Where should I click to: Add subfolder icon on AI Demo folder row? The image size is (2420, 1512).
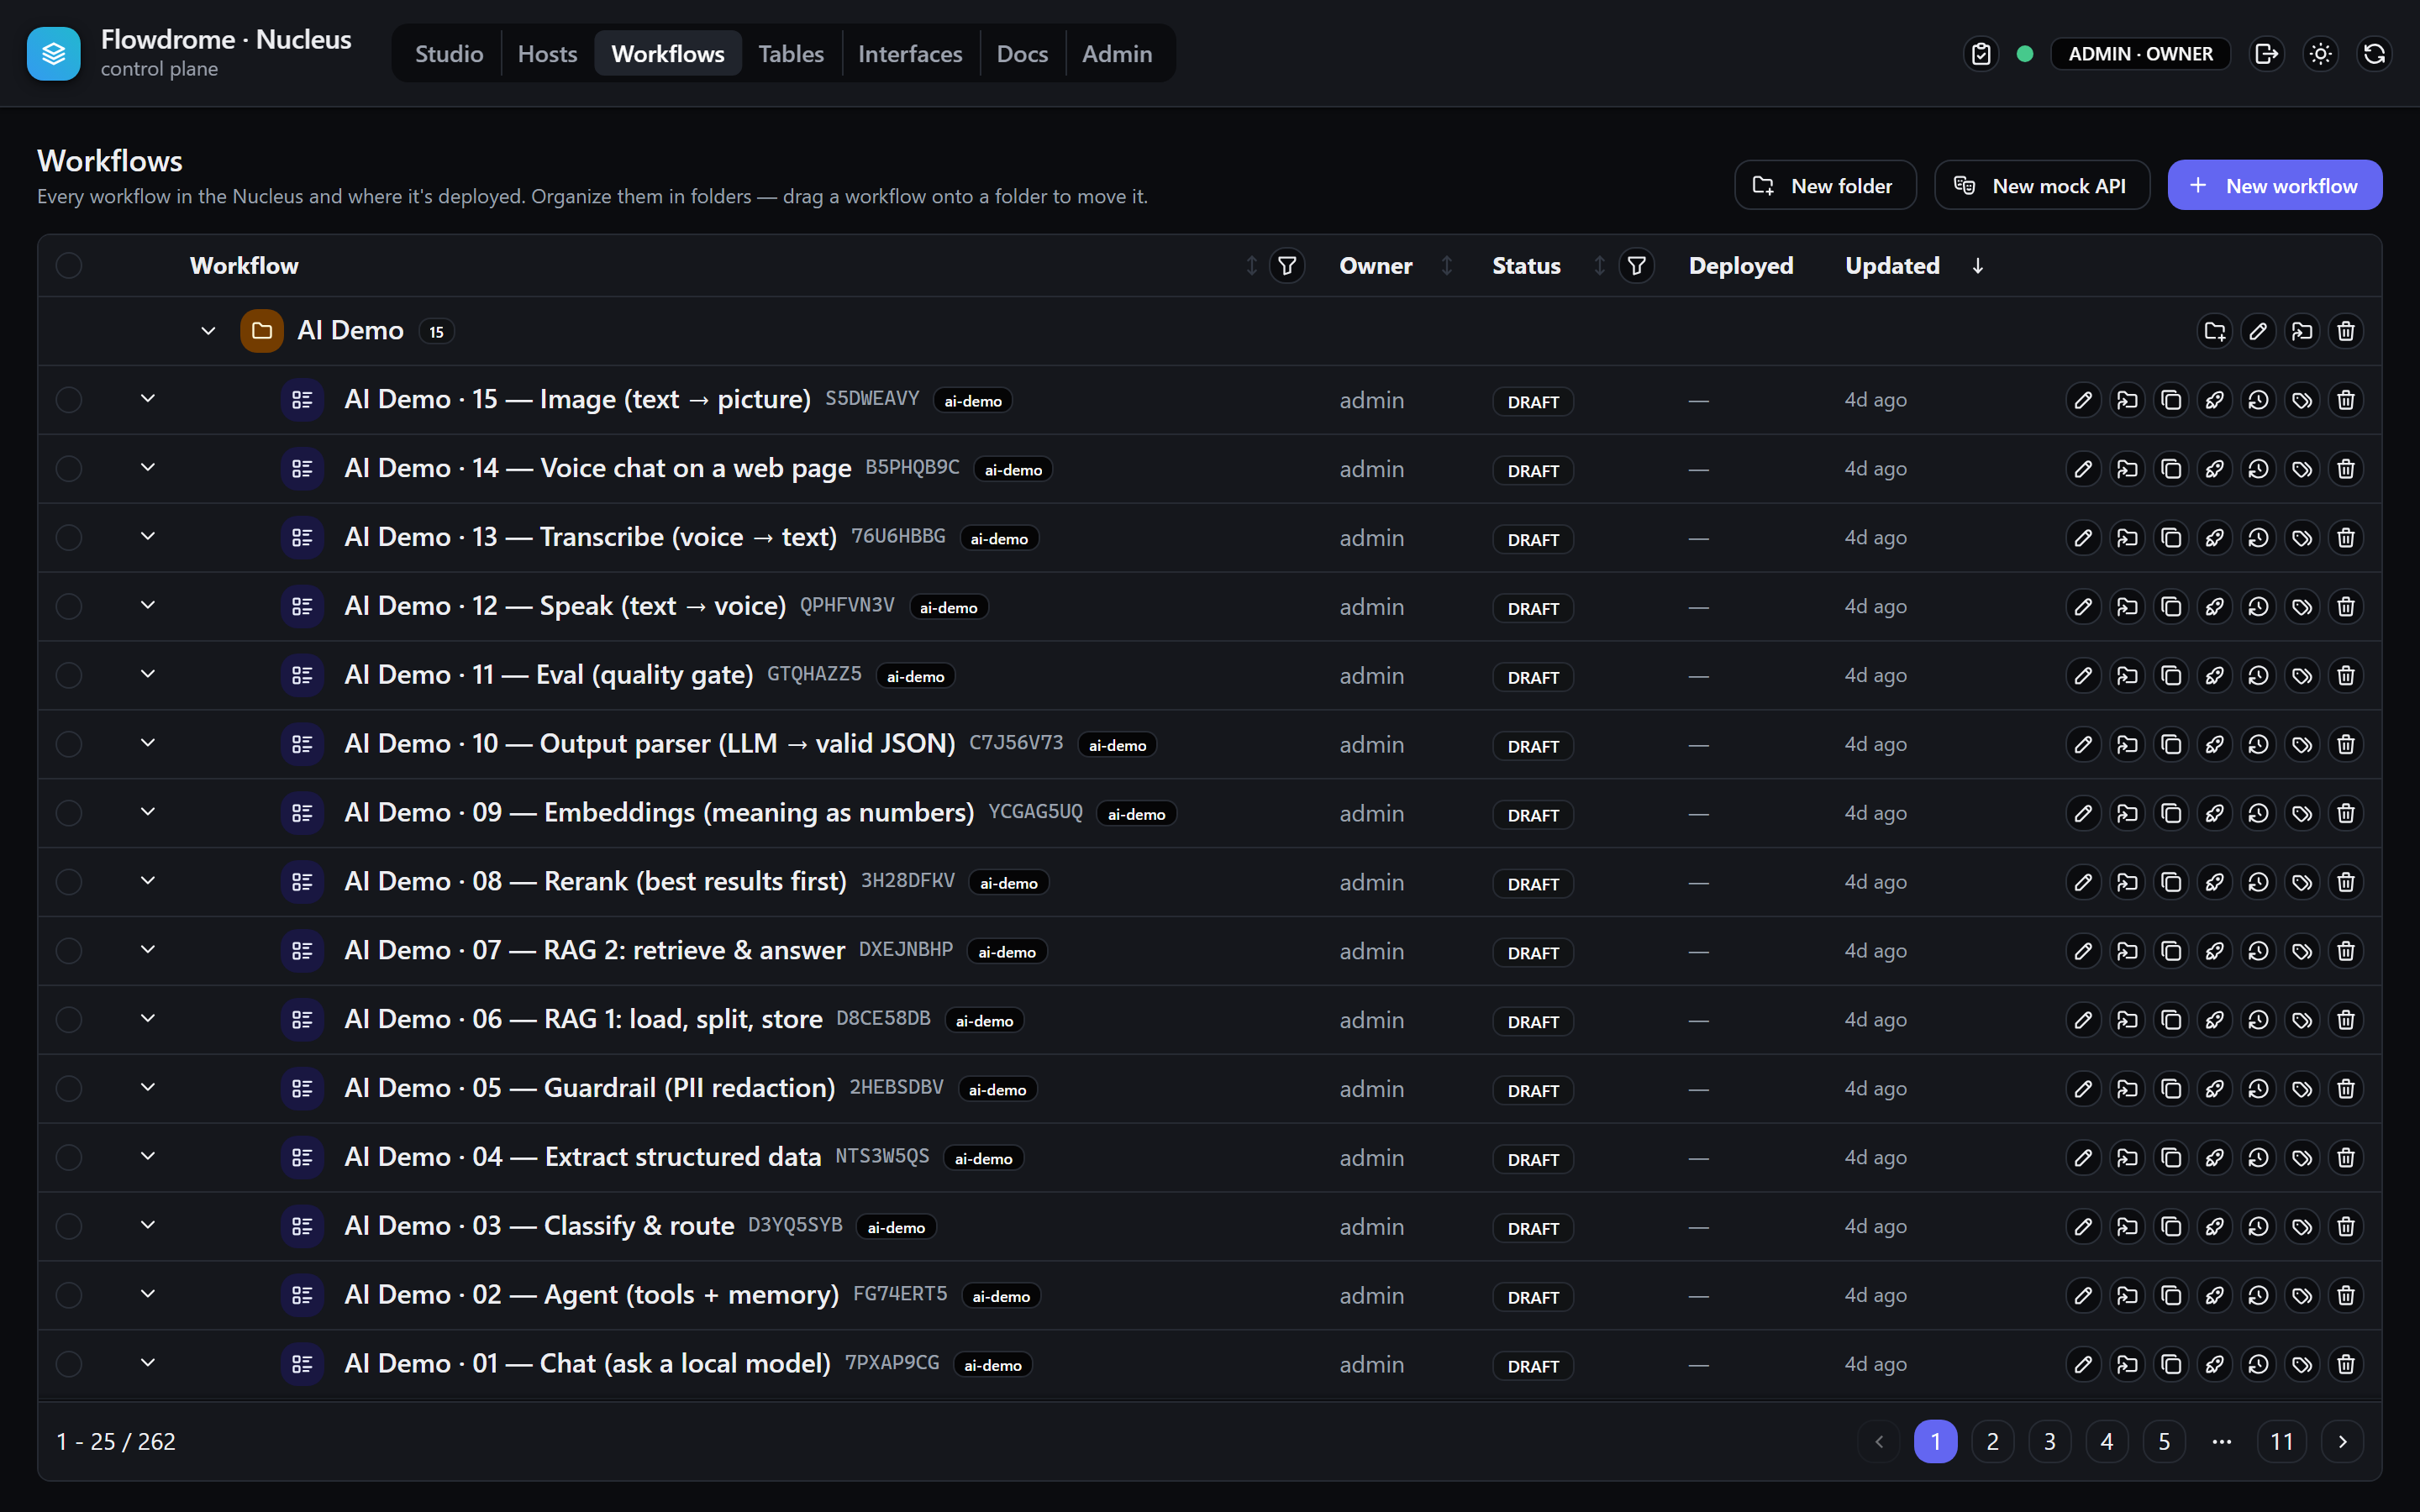tap(2214, 331)
